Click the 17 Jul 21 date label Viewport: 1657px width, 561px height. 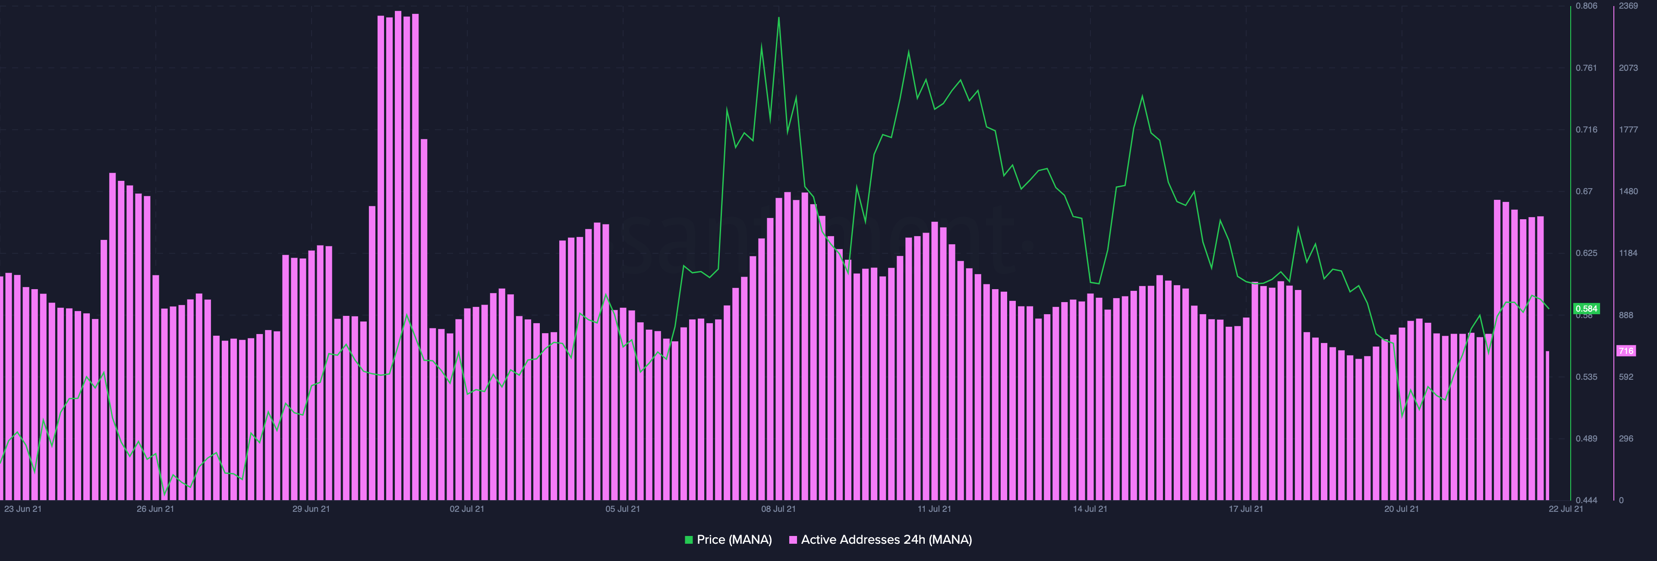[x=1245, y=509]
